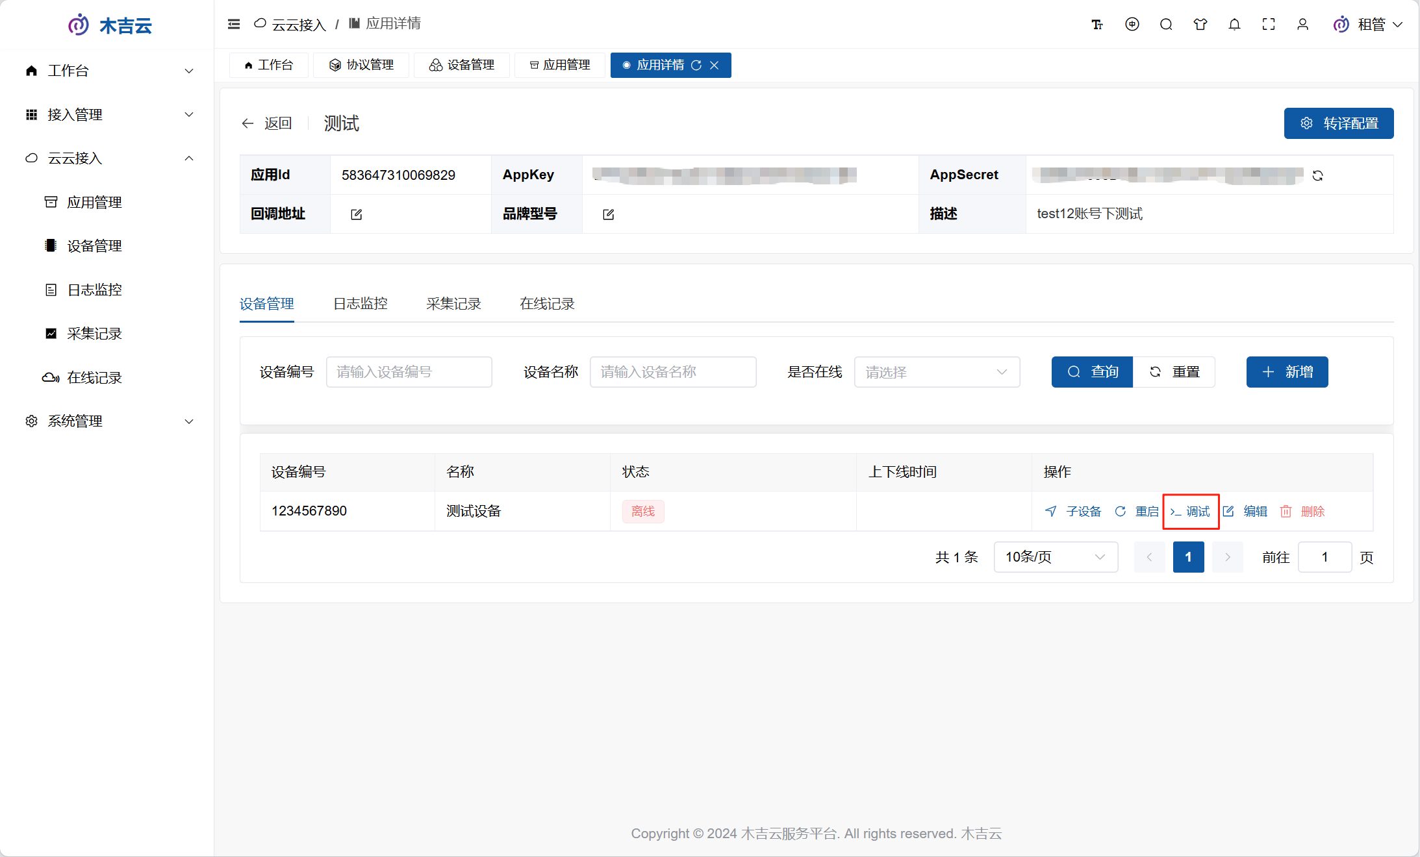Toggle fullscreen mode icon
Viewport: 1420px width, 857px height.
click(x=1269, y=24)
